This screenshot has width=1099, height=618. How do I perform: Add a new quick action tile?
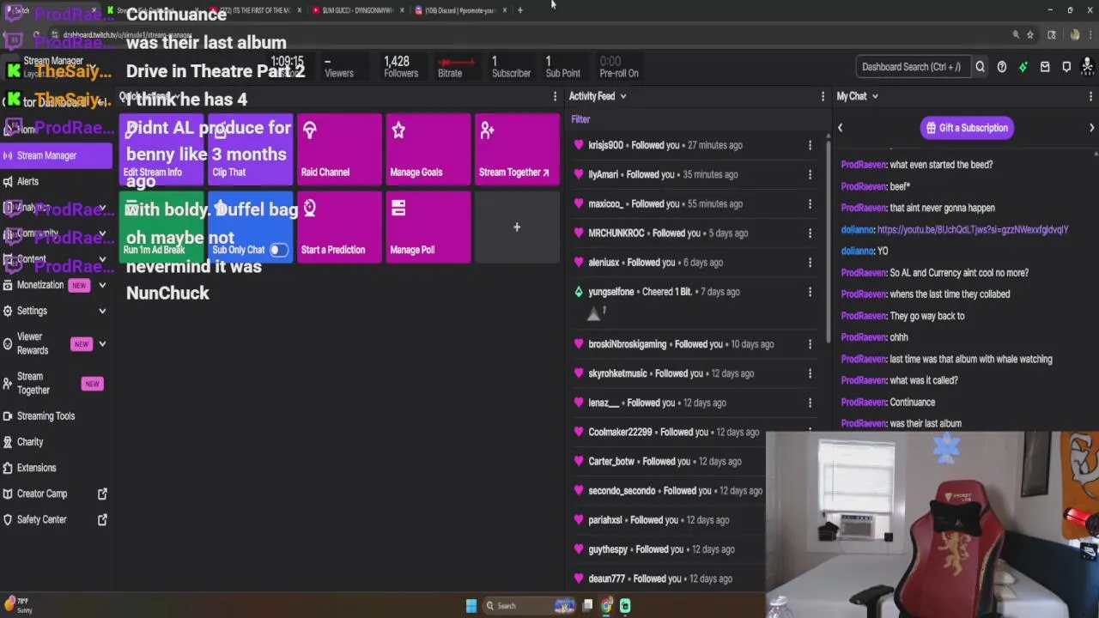(516, 227)
